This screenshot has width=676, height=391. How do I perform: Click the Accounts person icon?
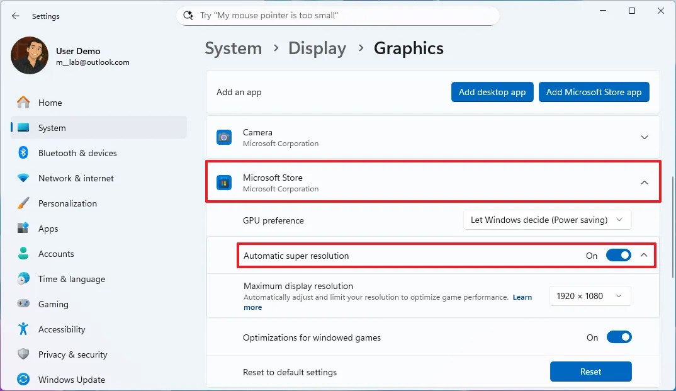(23, 253)
